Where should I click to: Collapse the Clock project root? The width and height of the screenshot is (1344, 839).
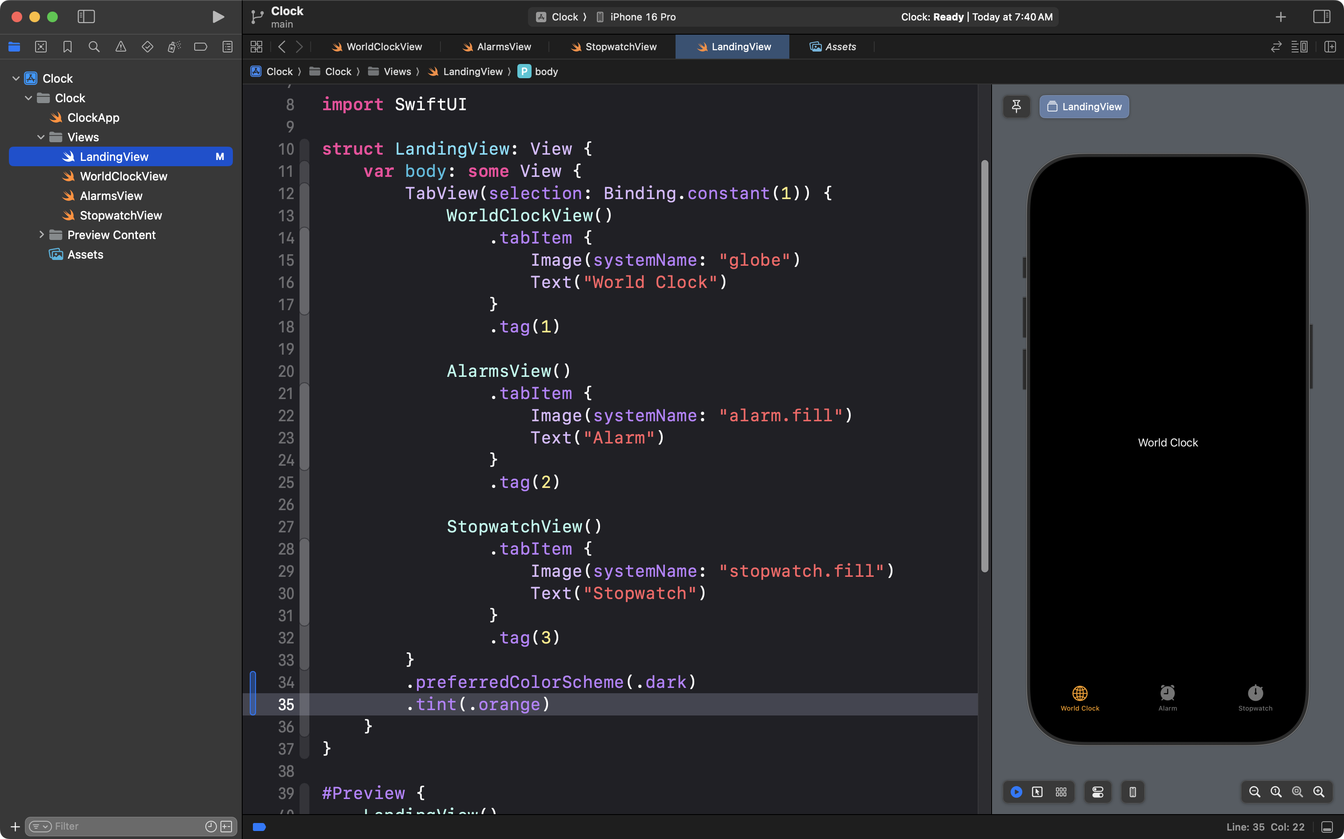(x=16, y=78)
